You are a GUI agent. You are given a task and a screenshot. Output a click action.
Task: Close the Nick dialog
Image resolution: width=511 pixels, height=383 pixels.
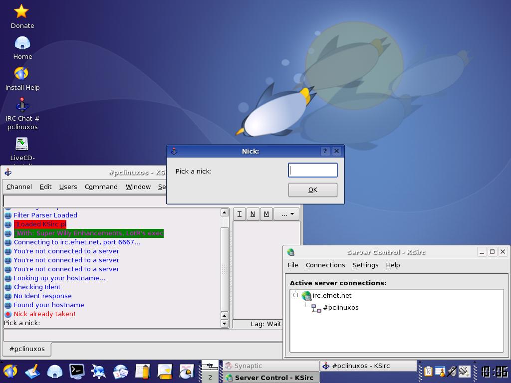(336, 151)
